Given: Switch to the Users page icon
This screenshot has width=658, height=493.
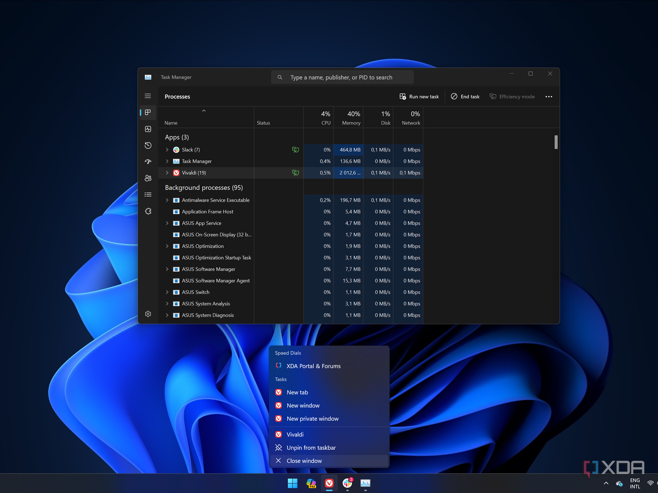Looking at the screenshot, I should tap(148, 178).
